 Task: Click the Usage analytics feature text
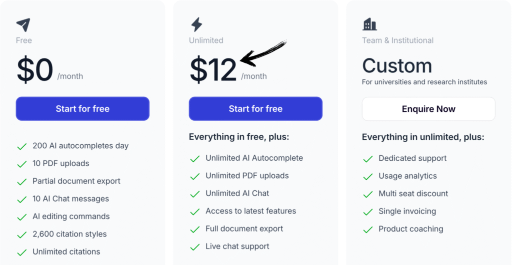pos(407,176)
